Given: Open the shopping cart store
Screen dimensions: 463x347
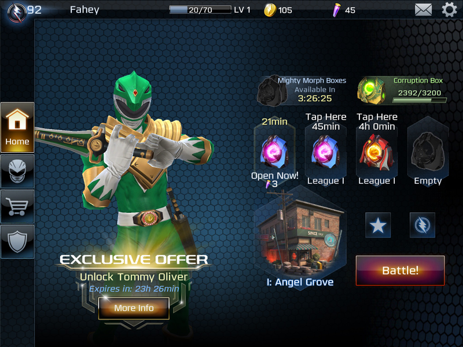Looking at the screenshot, I should pyautogui.click(x=17, y=206).
